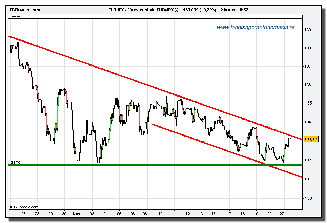The width and height of the screenshot is (327, 223).
Task: Click the 10:52 time in header
Action: coord(243,10)
